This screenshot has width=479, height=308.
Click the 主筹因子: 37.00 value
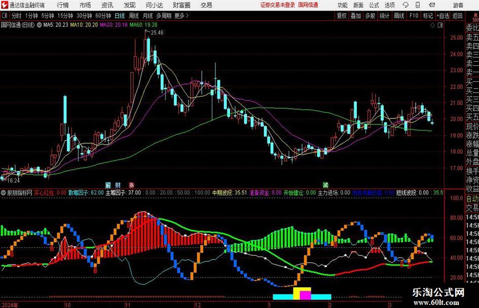123,193
